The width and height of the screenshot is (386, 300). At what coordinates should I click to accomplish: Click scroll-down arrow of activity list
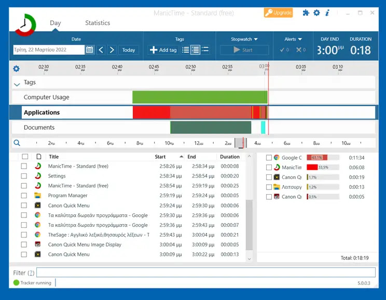pos(249,259)
